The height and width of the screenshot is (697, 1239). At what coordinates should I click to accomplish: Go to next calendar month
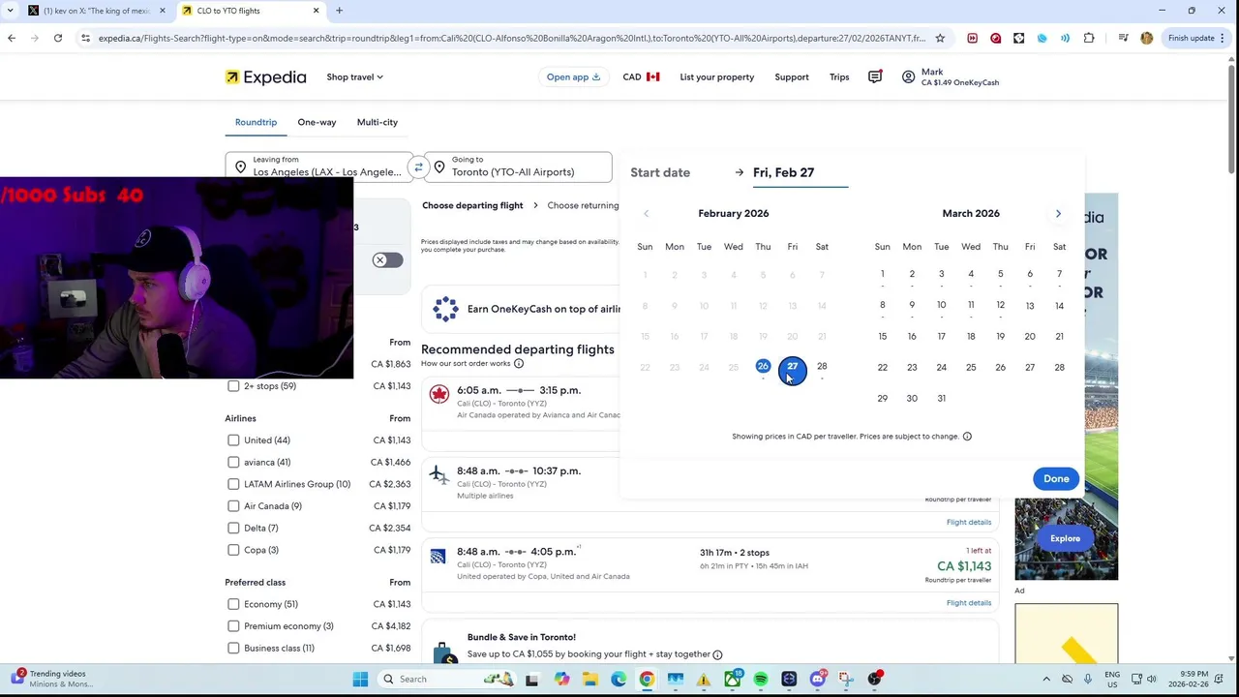[x=1058, y=213]
